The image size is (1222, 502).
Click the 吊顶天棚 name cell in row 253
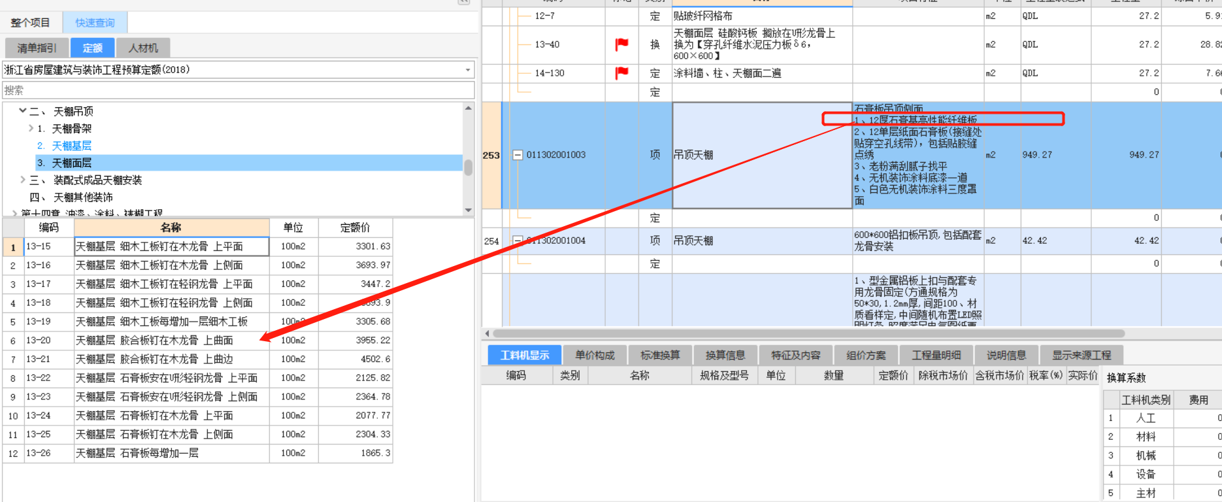point(762,155)
